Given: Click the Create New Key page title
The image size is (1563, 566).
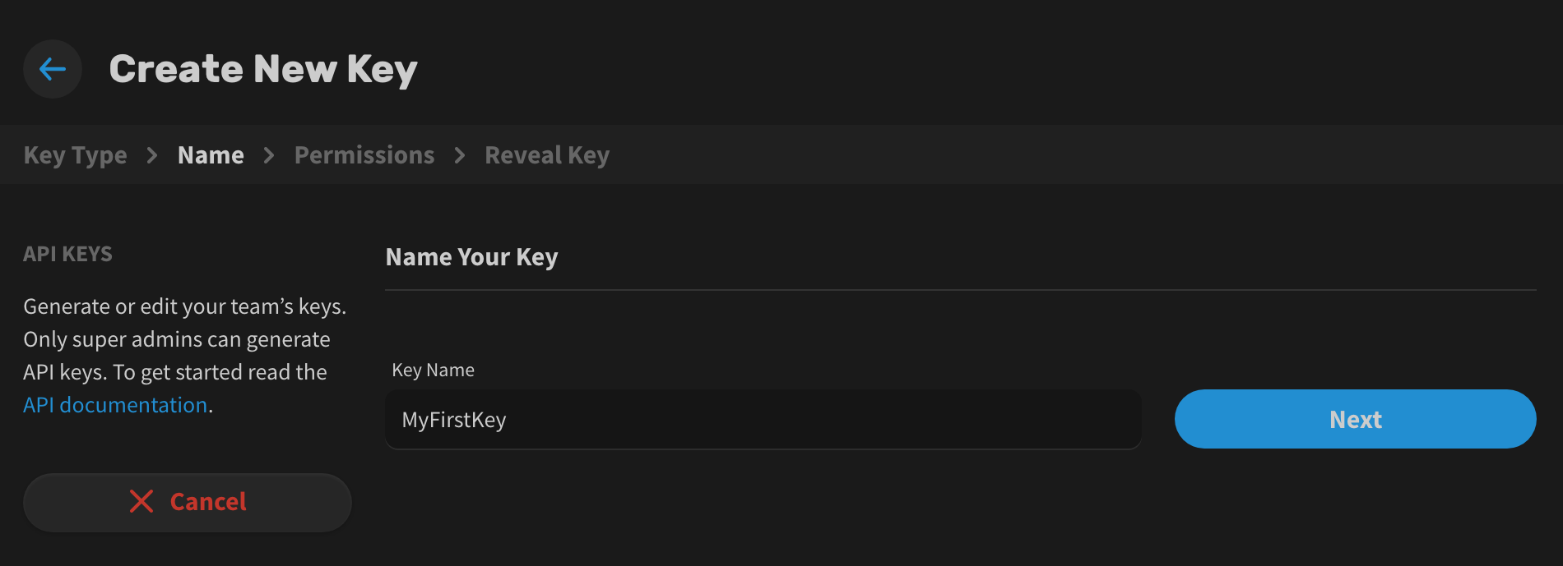Looking at the screenshot, I should click(263, 69).
